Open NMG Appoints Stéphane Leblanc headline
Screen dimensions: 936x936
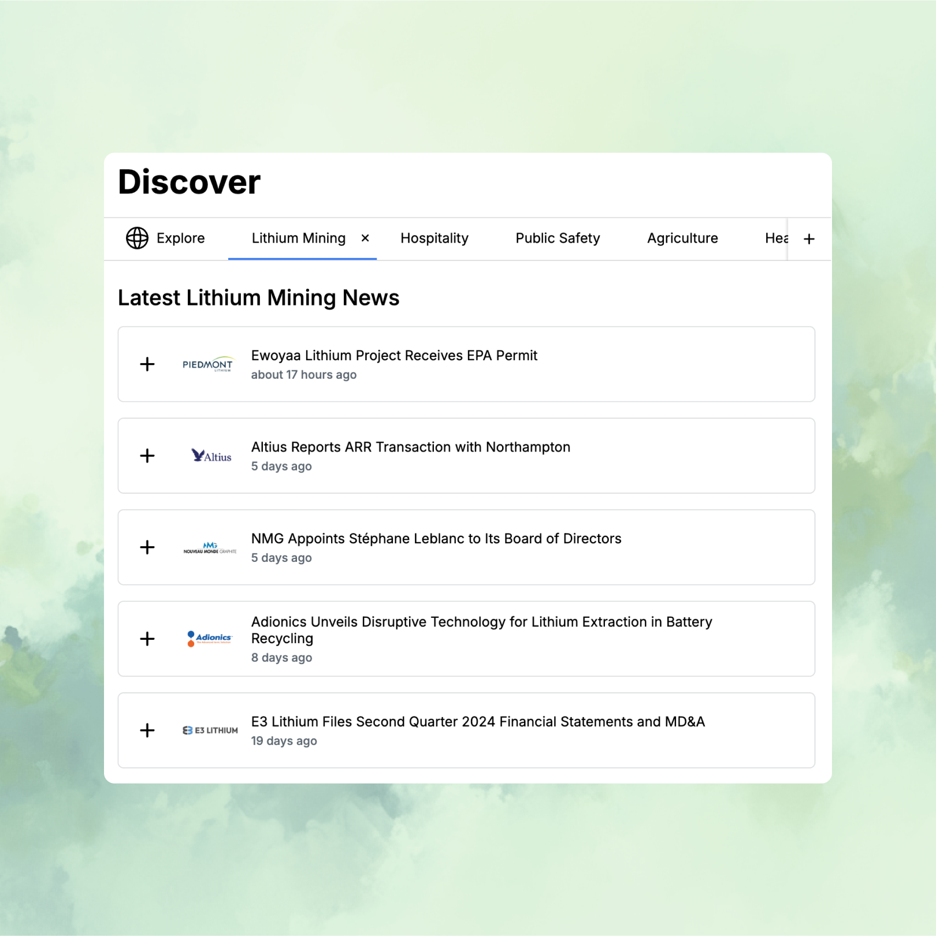point(436,538)
